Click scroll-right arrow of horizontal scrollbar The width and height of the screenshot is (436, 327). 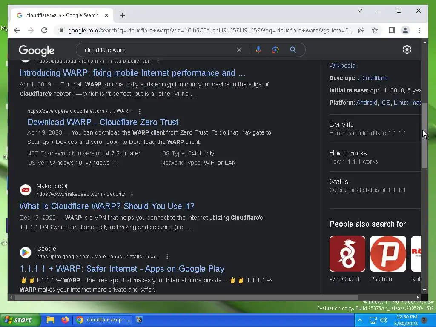point(418,297)
